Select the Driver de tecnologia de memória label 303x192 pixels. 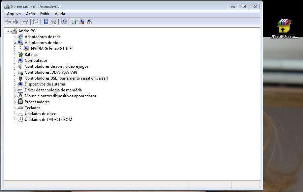coord(53,90)
